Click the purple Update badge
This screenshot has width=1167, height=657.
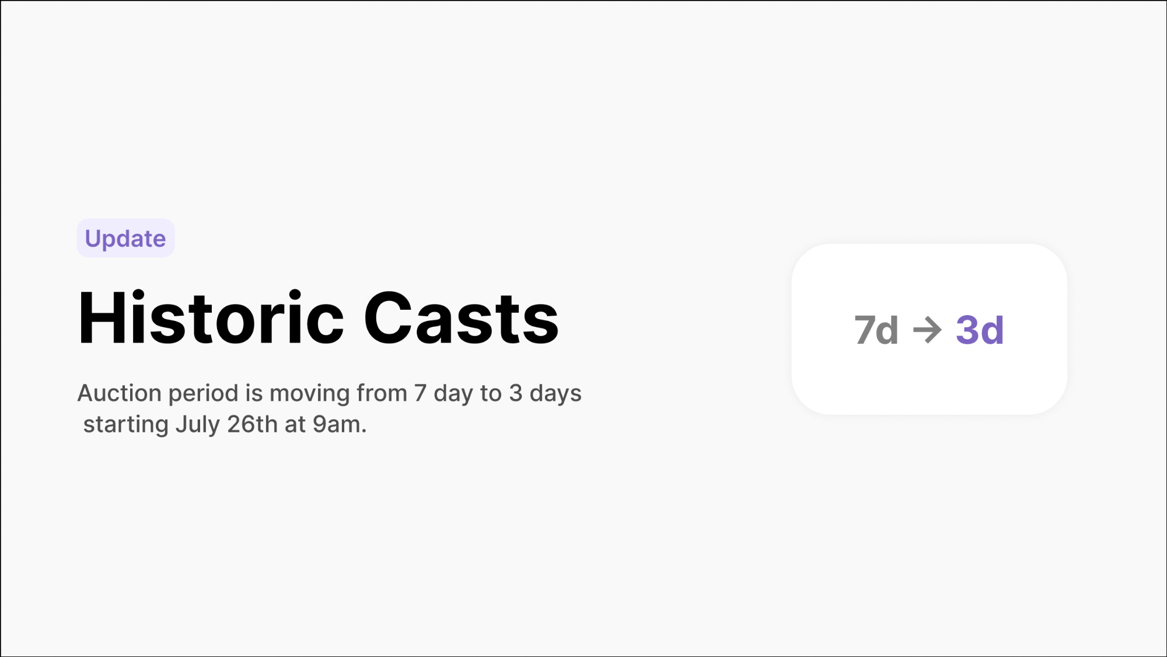(125, 238)
